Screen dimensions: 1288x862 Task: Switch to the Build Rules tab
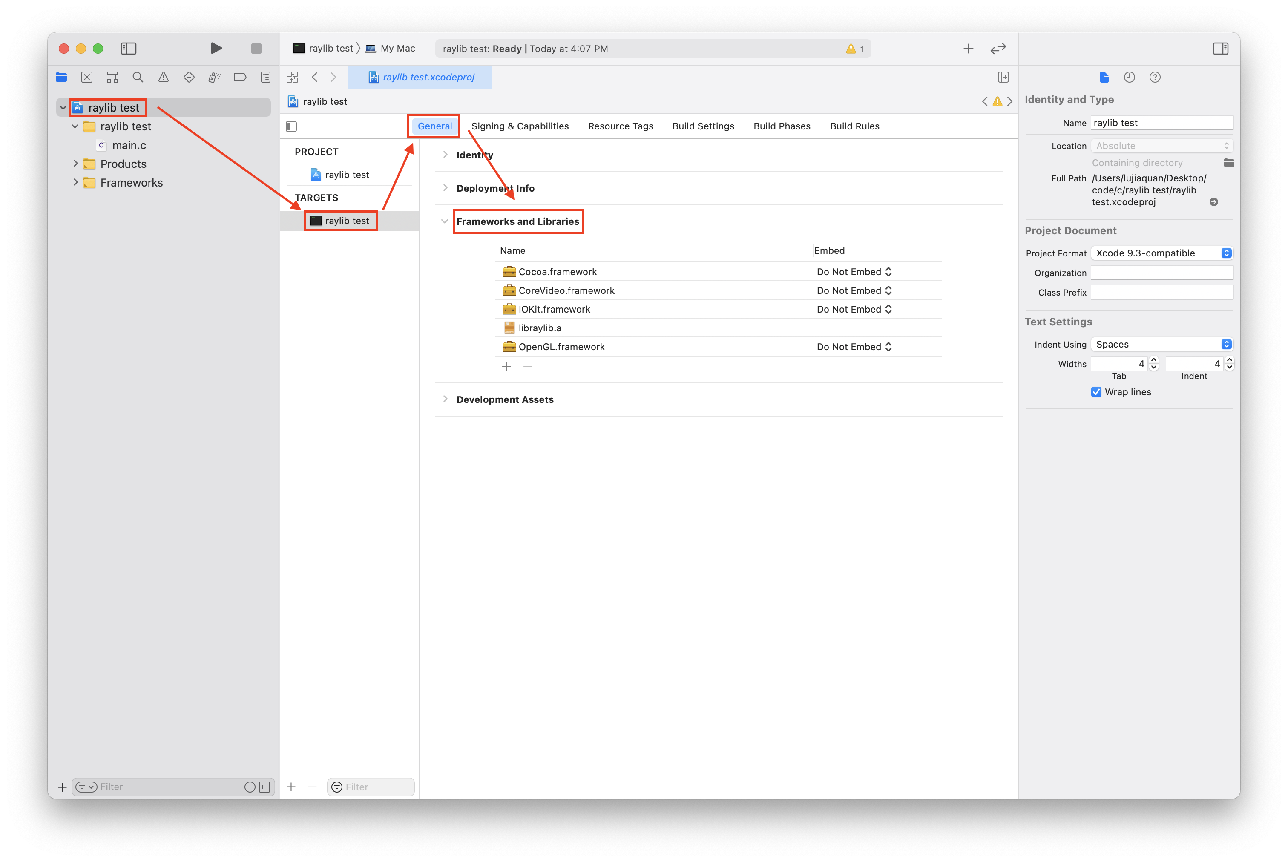click(854, 126)
